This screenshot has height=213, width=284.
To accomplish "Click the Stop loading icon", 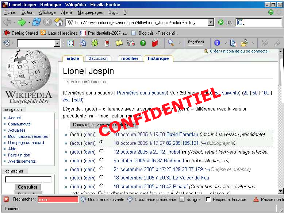I will pyautogui.click(x=47, y=22).
